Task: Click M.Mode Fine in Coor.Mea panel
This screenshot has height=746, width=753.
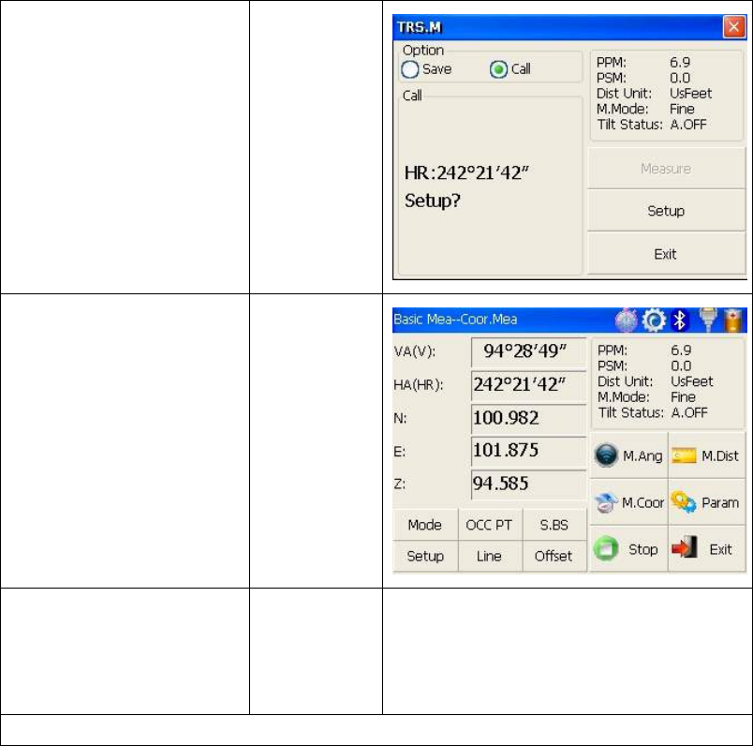Action: (646, 397)
